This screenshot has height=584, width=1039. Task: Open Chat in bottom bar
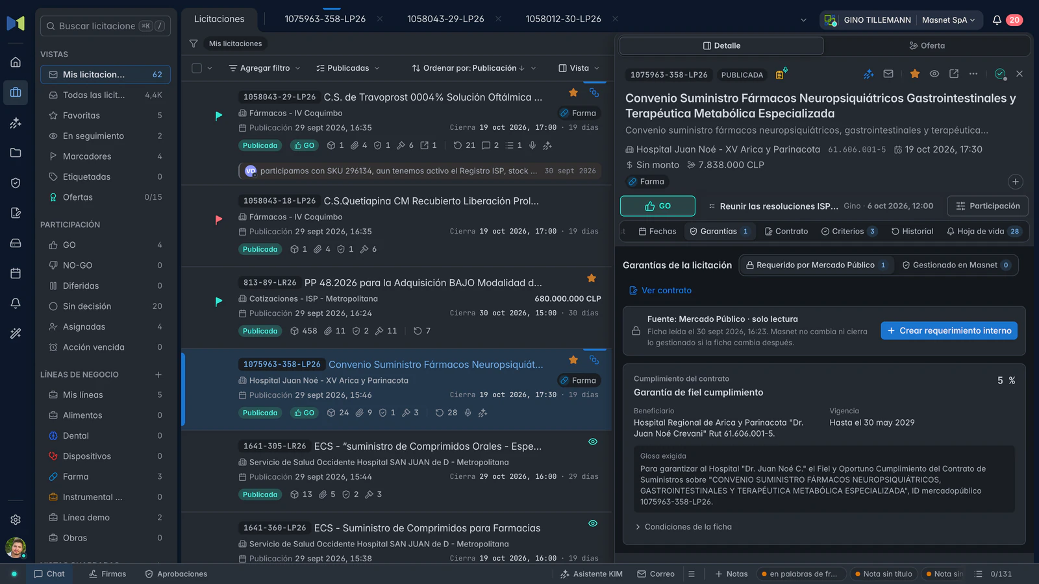click(49, 574)
